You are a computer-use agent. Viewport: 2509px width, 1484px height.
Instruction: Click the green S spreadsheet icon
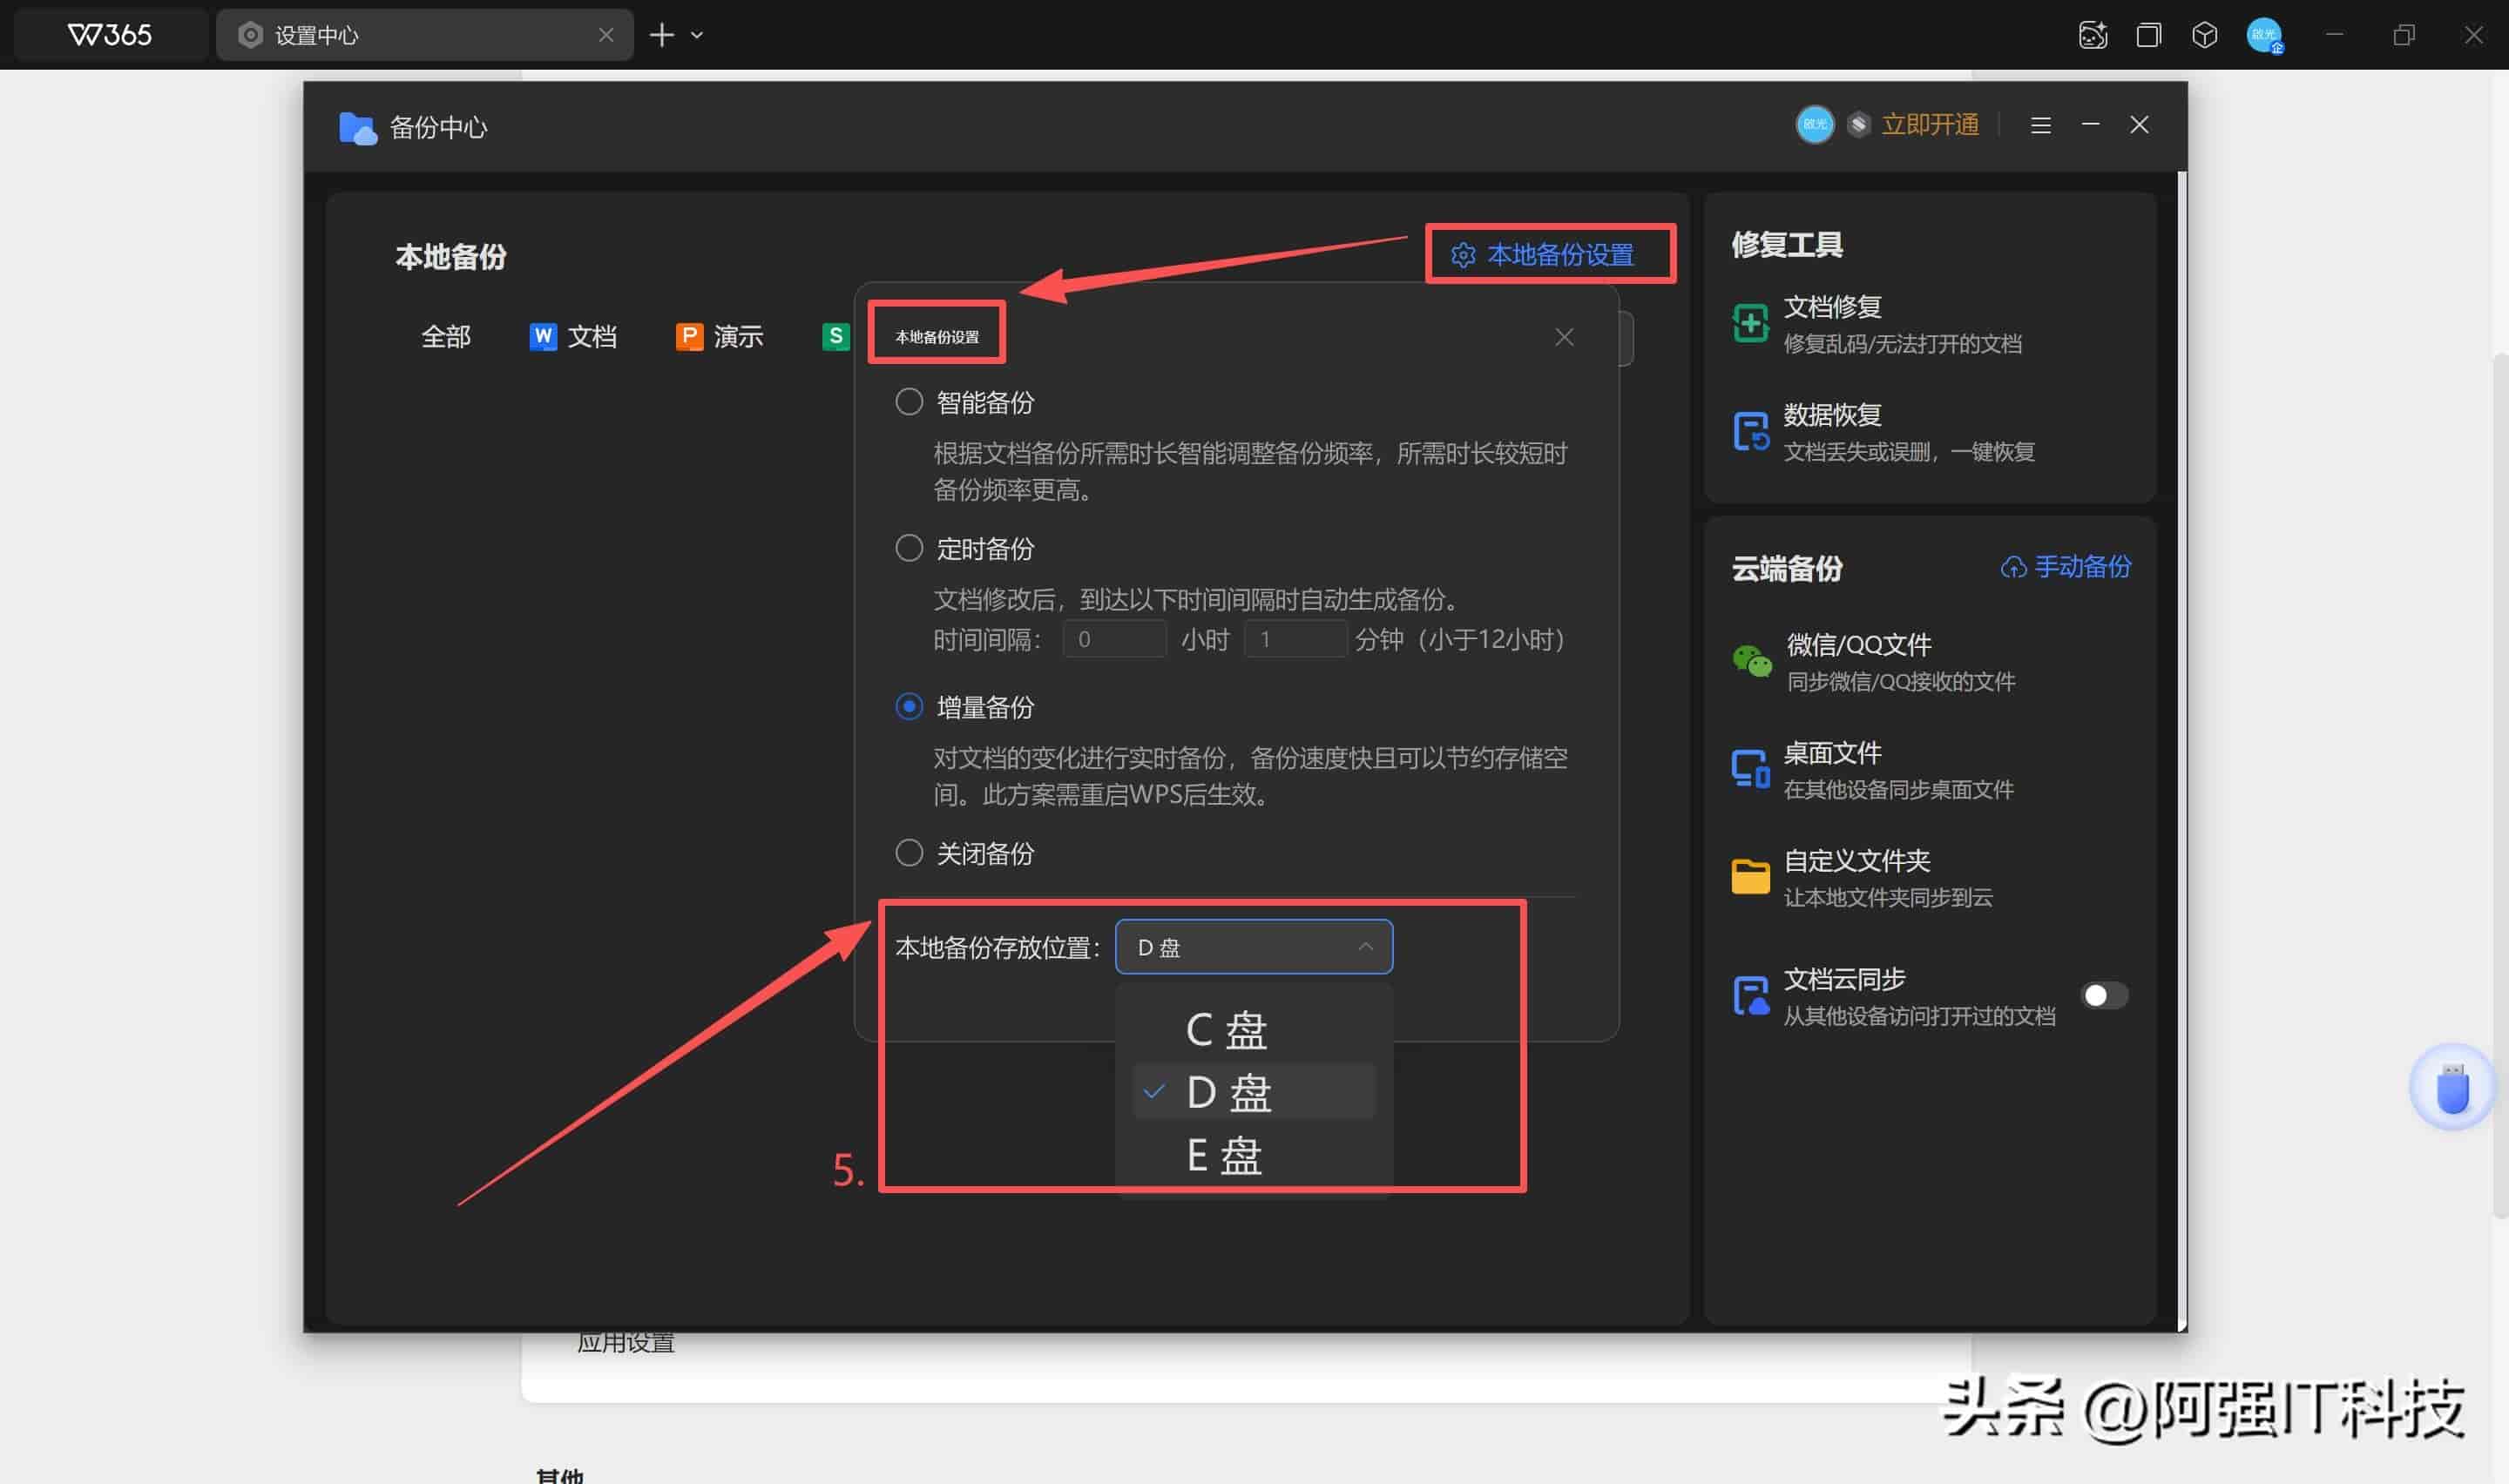tap(835, 337)
